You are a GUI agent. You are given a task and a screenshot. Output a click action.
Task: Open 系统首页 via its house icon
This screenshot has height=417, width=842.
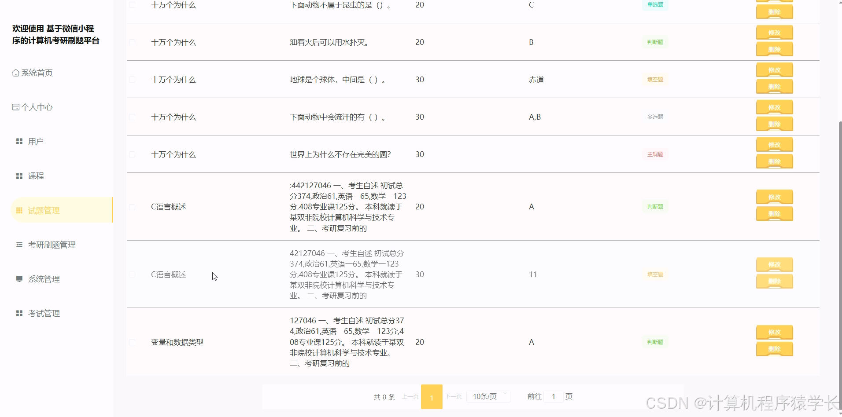point(16,73)
